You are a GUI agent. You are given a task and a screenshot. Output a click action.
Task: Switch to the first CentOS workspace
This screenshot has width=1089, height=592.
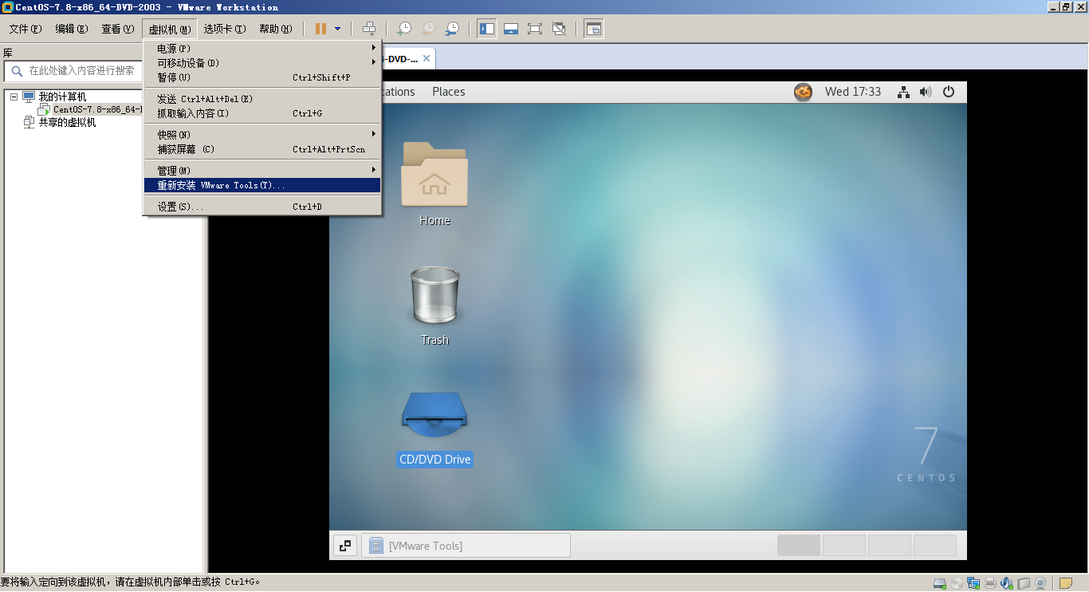click(799, 546)
